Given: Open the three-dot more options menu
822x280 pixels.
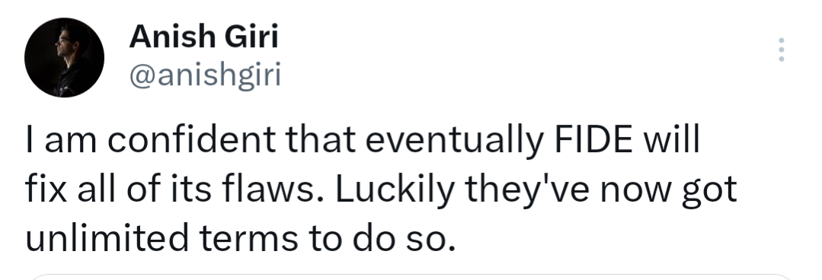Looking at the screenshot, I should tap(781, 49).
